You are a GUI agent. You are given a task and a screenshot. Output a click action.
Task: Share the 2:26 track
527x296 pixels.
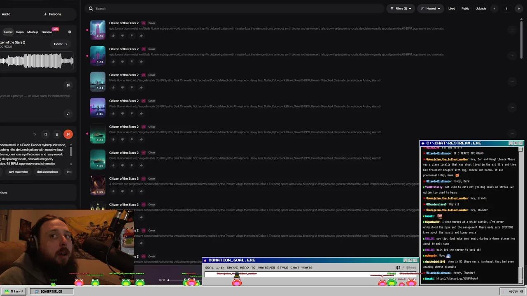(141, 191)
